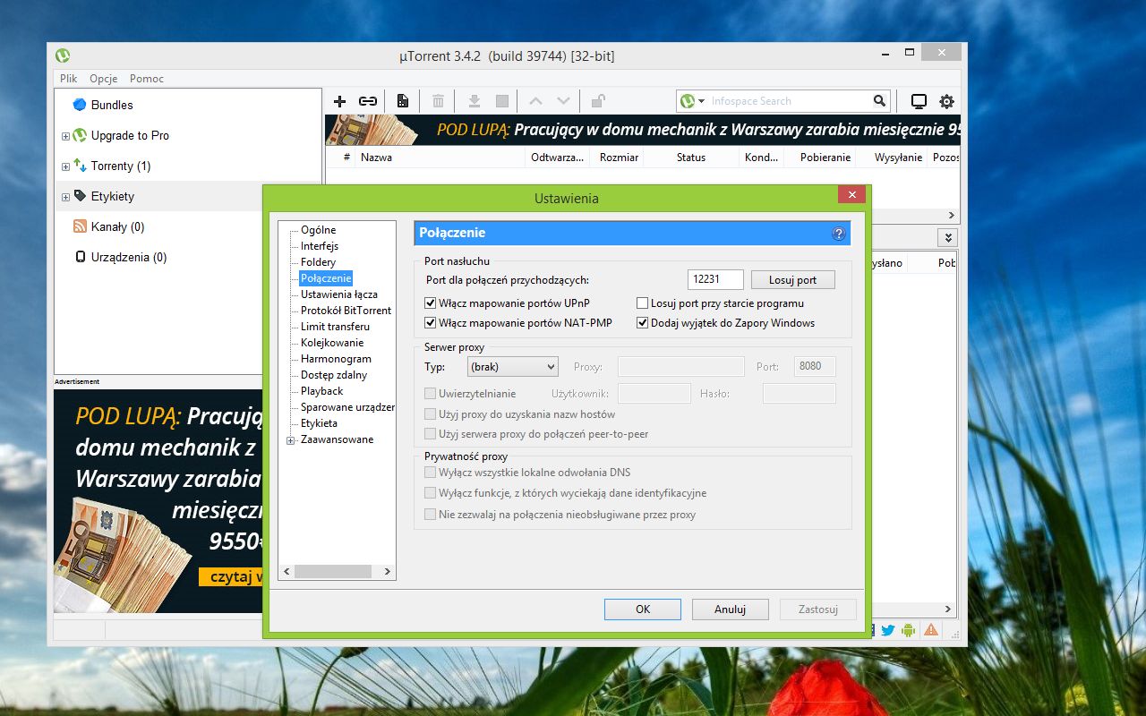Click the Unlock bundle padlock icon
This screenshot has width=1146, height=716.
[x=598, y=101]
